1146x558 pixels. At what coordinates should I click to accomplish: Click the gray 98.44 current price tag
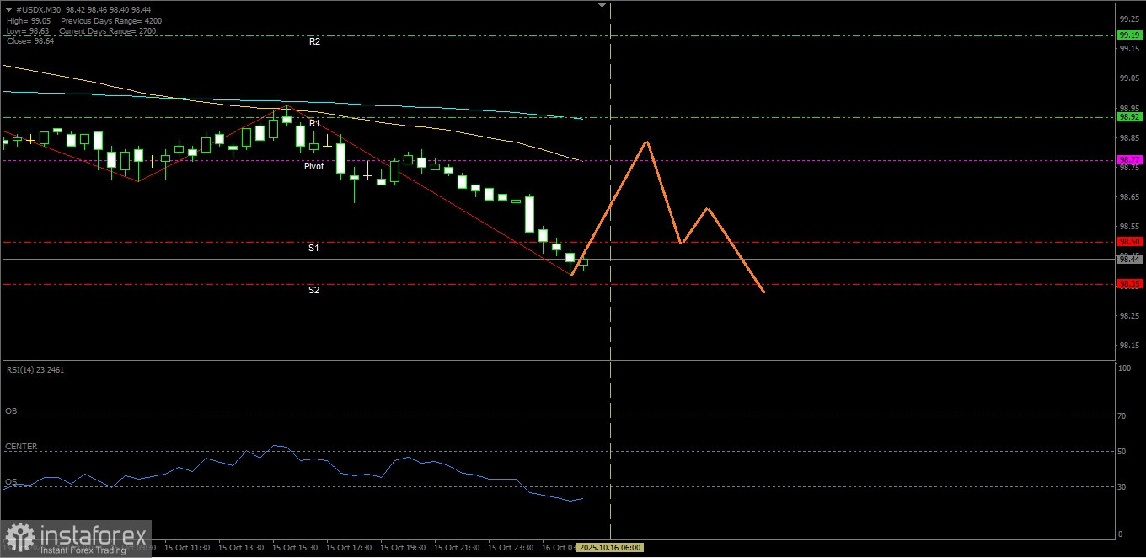[1128, 259]
